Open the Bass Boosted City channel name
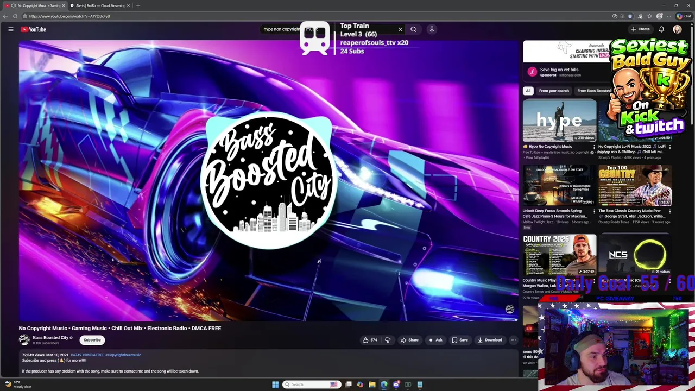 pos(50,338)
